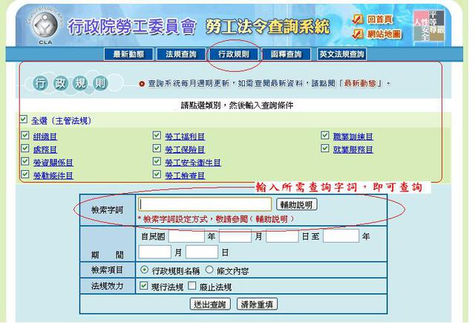Open the 函釋查詢 tab
Image resolution: width=475 pixels, height=323 pixels.
click(286, 55)
